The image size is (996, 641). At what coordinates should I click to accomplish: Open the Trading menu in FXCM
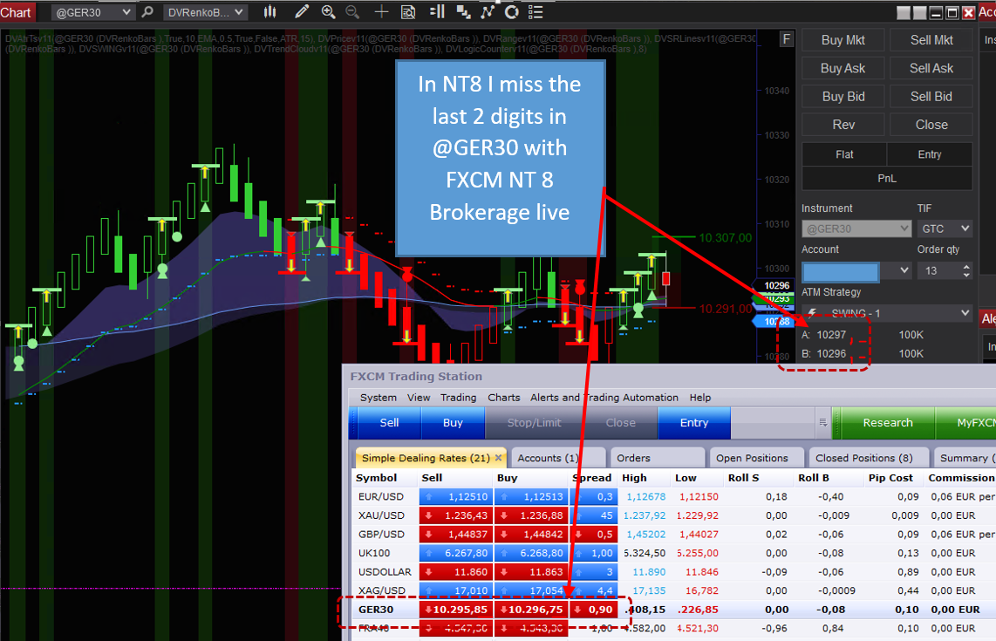[x=458, y=398]
